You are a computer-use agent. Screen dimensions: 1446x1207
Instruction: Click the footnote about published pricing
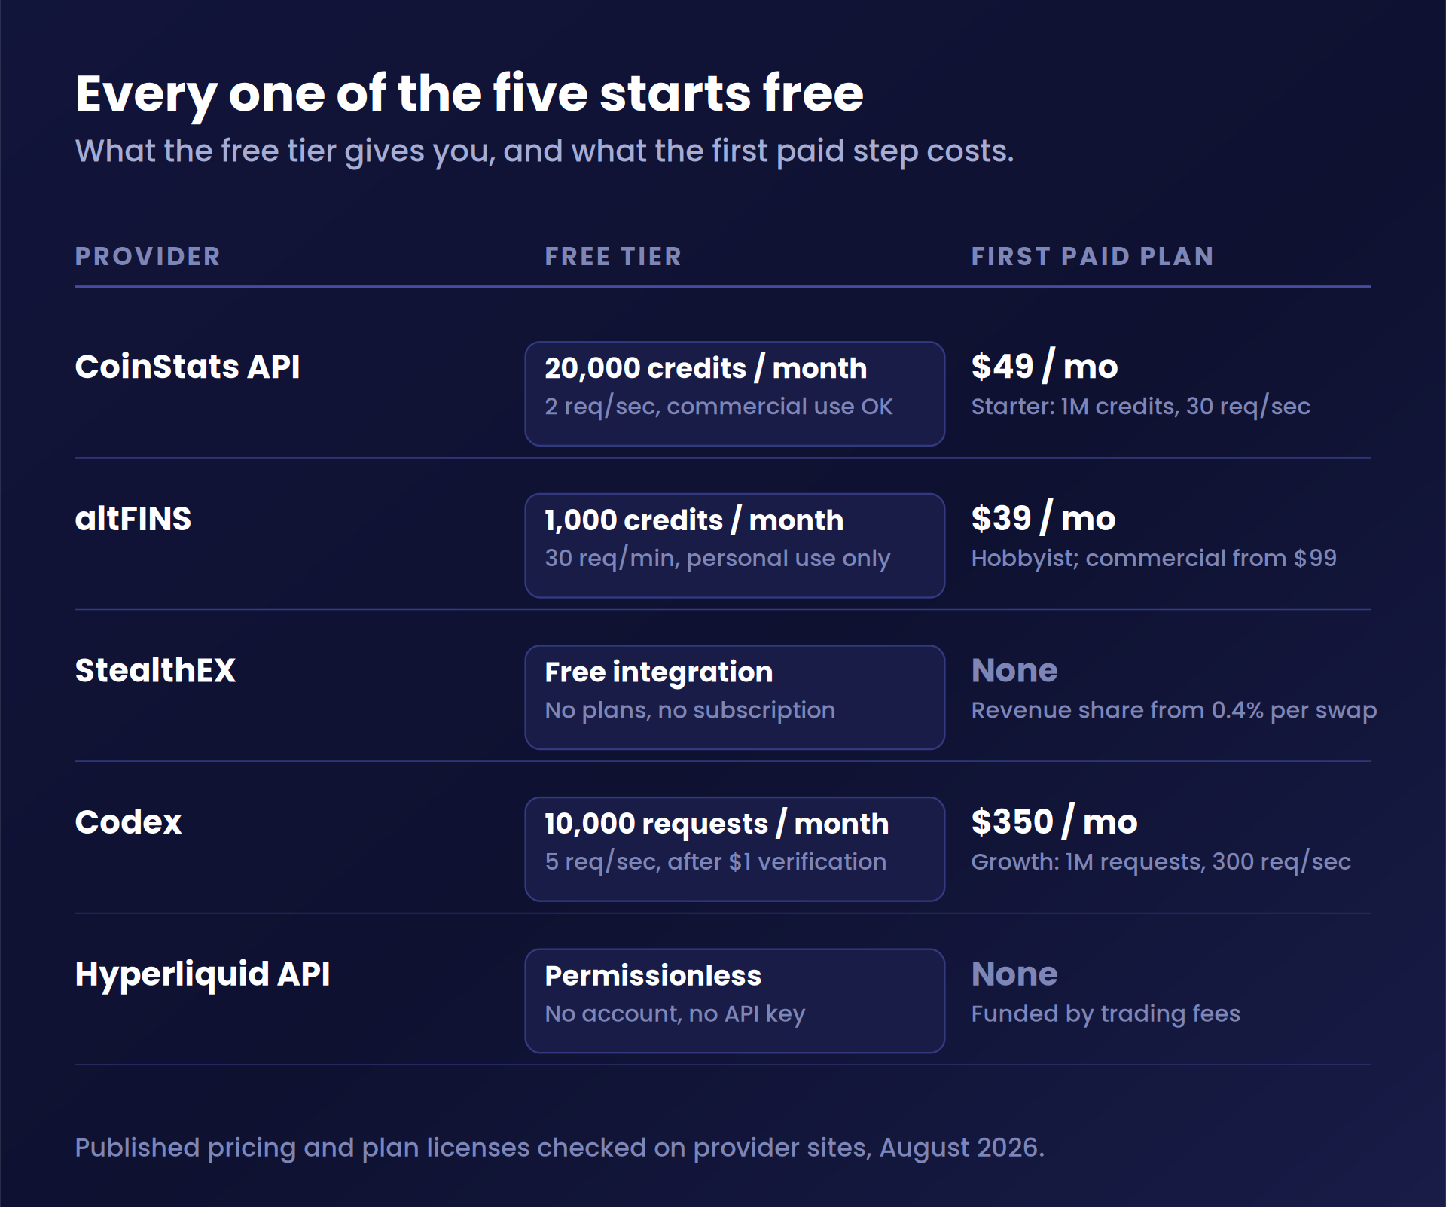click(x=560, y=1148)
